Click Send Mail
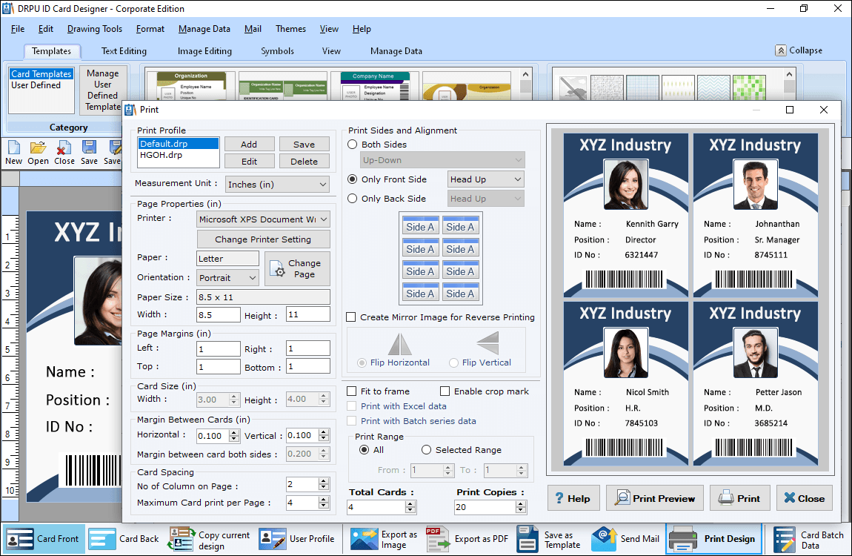This screenshot has height=556, width=852. point(625,539)
